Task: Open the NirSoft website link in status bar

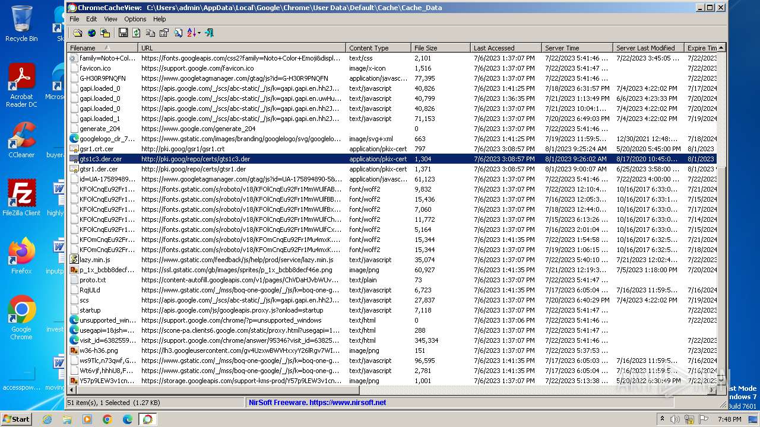Action: tap(318, 403)
